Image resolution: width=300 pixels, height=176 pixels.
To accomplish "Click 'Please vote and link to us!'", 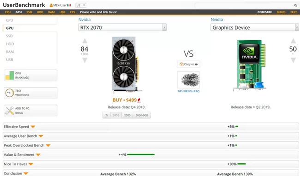I will click(98, 12).
